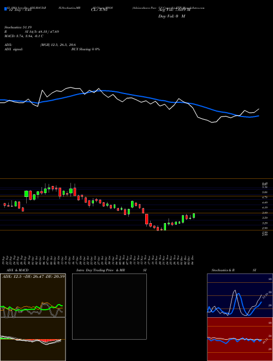Open the MACD histogram panel
This screenshot has height=361, width=273.
pyautogui.click(x=33, y=339)
